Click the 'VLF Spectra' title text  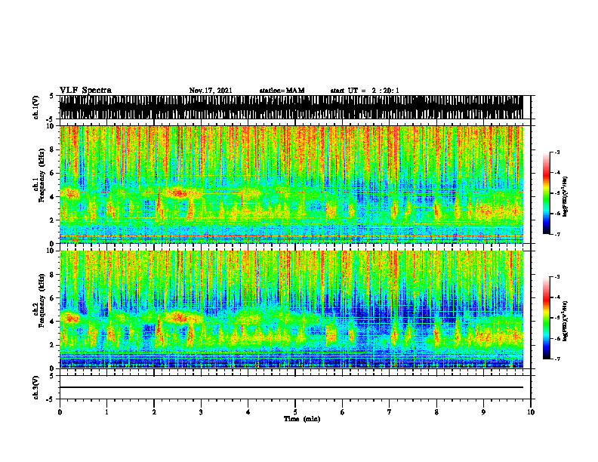pos(85,91)
